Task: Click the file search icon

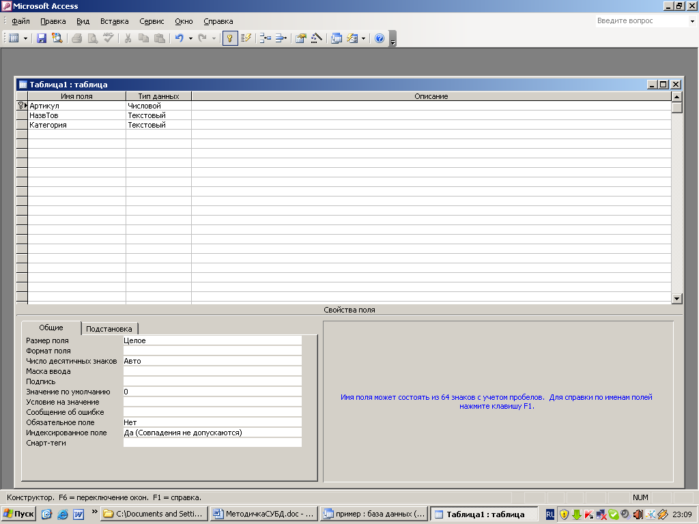Action: (x=57, y=38)
